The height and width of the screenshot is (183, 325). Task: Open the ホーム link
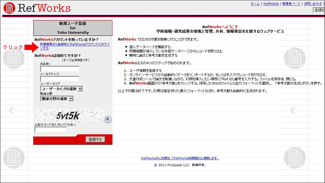(x=255, y=4)
